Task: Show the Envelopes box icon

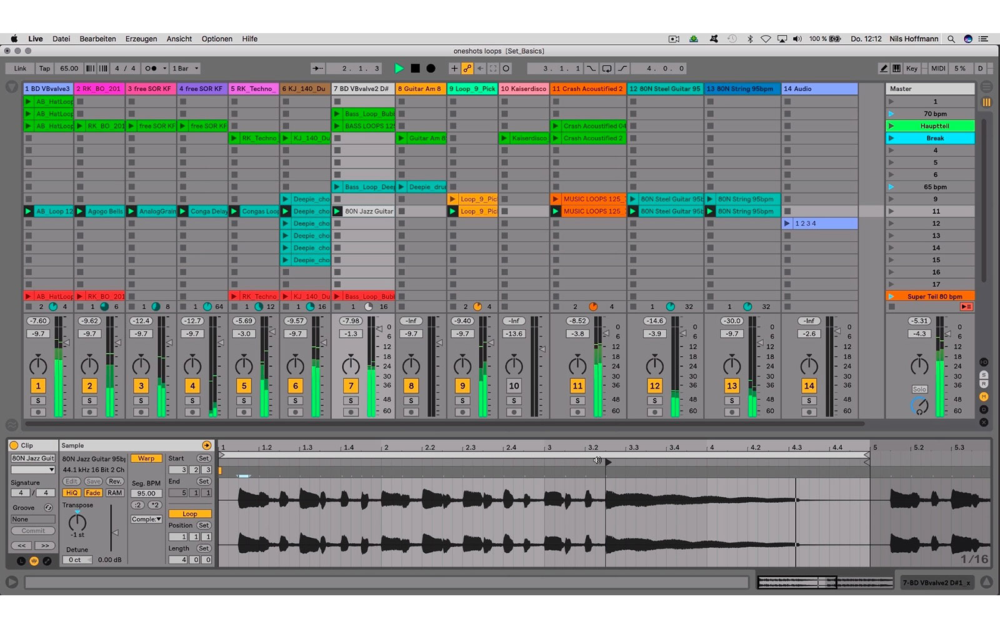Action: [47, 561]
